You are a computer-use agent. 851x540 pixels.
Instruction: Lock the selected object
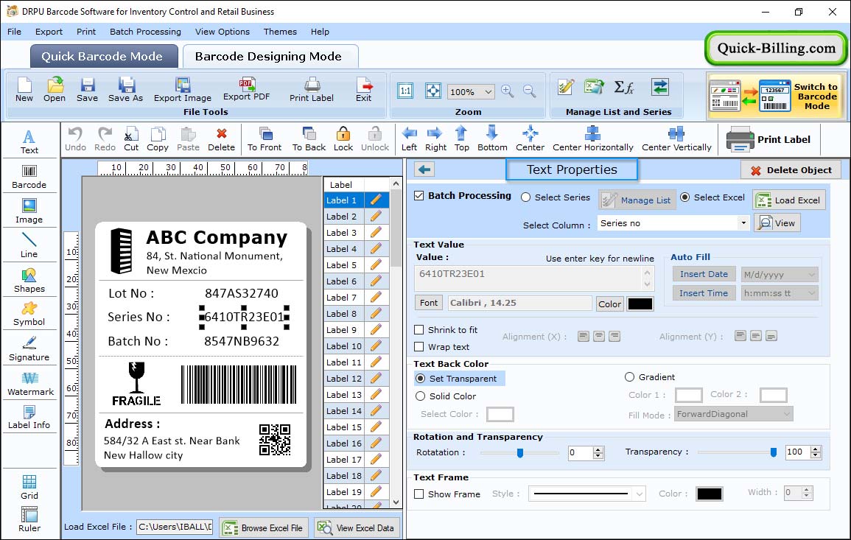click(343, 139)
